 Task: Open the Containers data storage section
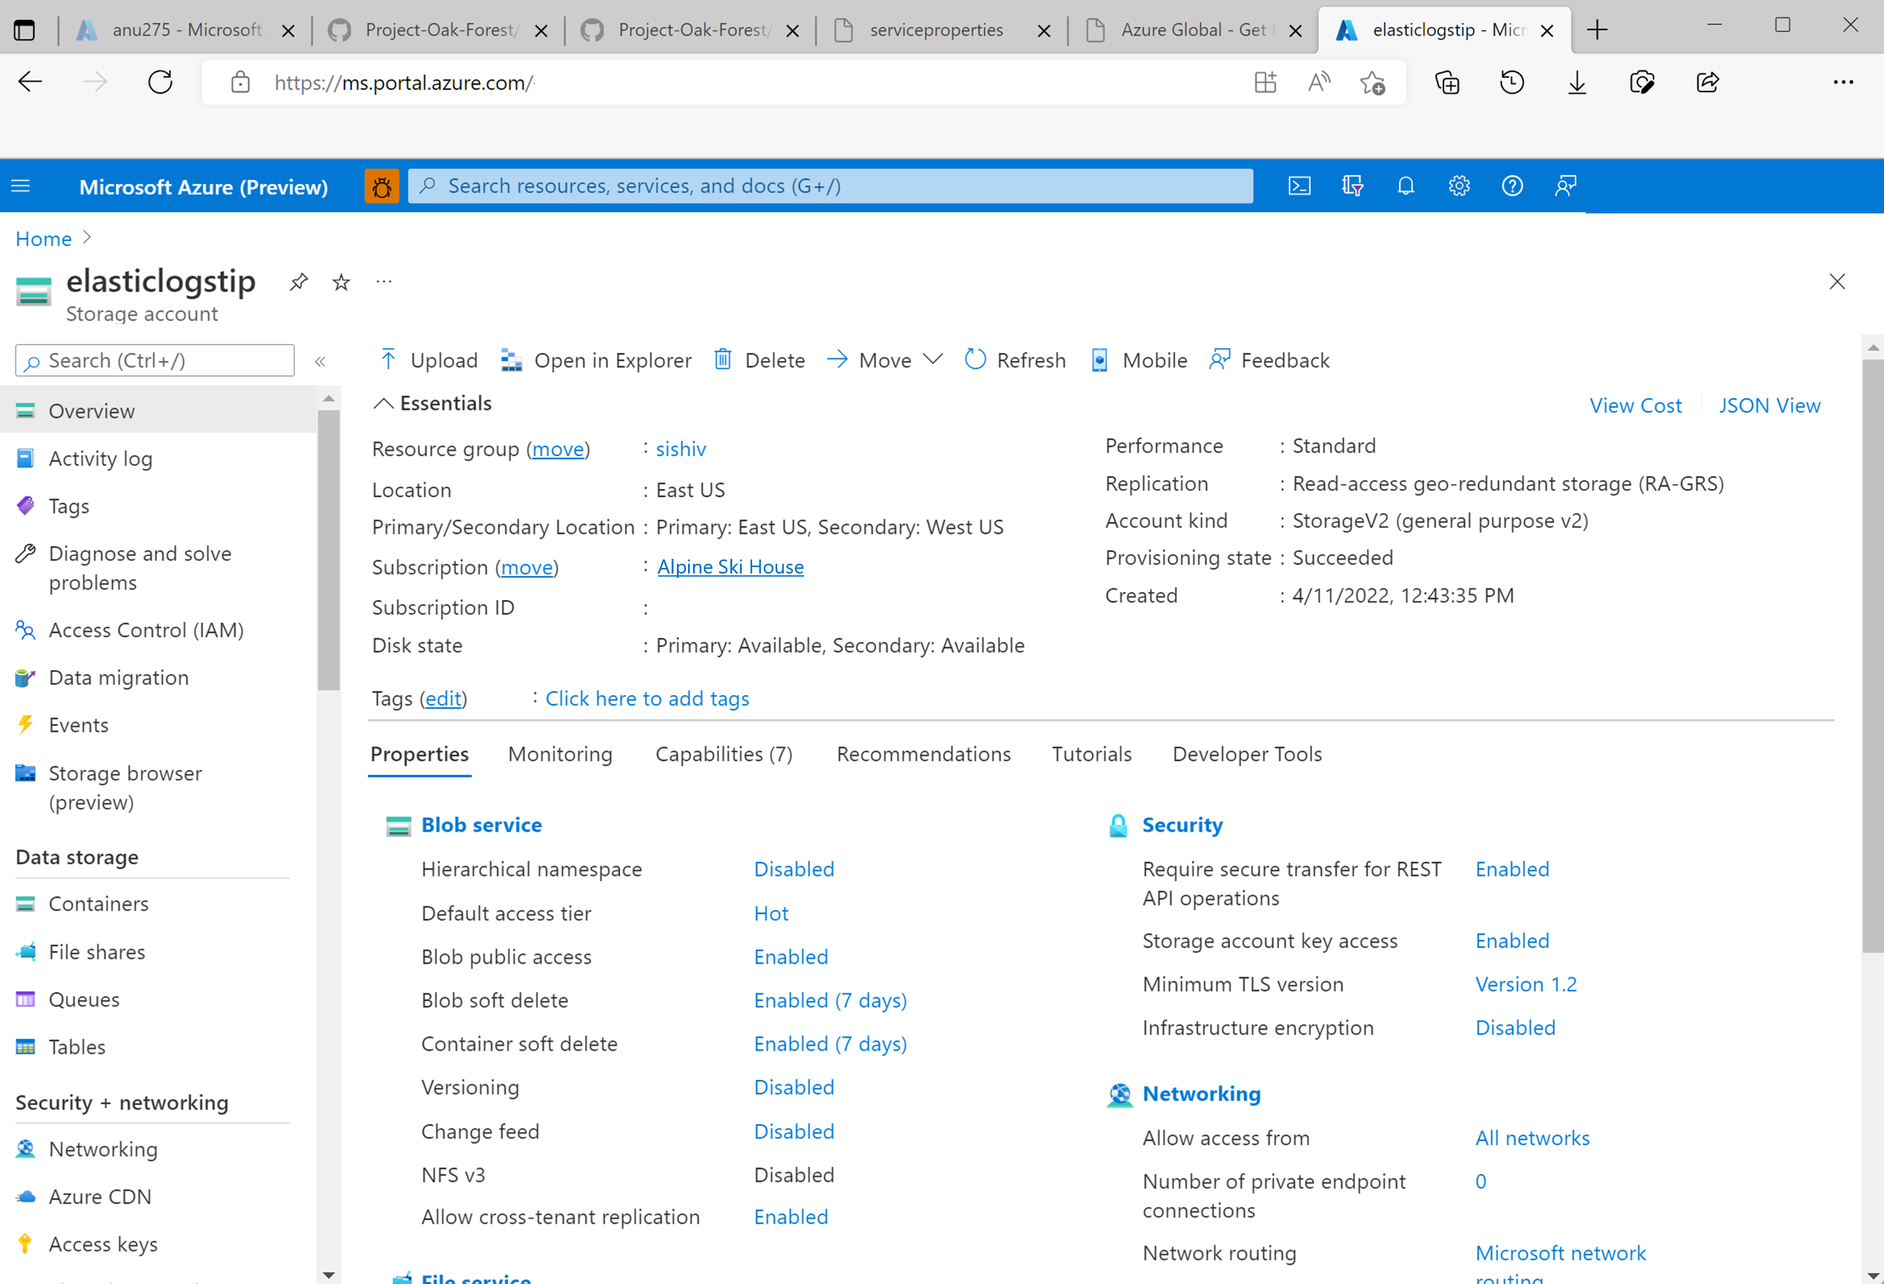click(98, 903)
